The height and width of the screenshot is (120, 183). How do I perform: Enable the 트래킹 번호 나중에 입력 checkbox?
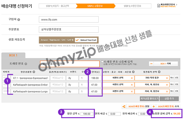(102, 62)
